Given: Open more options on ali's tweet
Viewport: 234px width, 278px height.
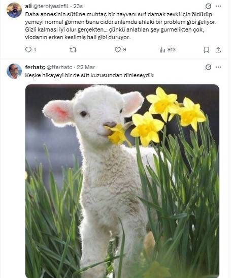Looking at the screenshot, I should coord(218,6).
